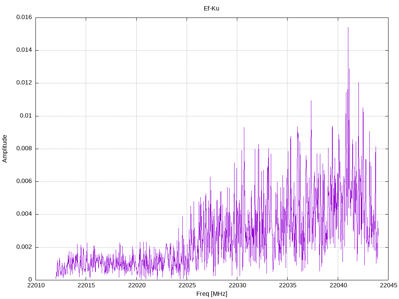Pick the 22030 x-axis tick label
Screen dimensions: 399x299
coord(237,286)
